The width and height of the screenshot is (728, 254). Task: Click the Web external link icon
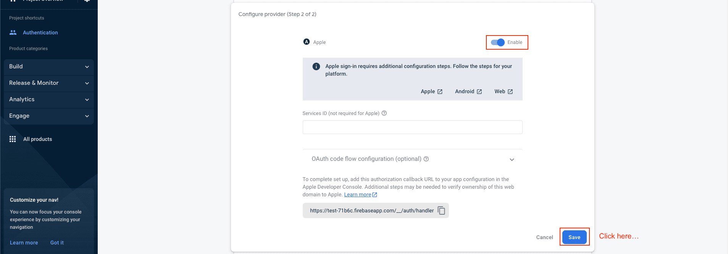pyautogui.click(x=510, y=92)
